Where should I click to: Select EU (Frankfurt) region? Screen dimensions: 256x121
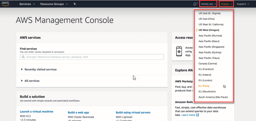[x=206, y=69]
